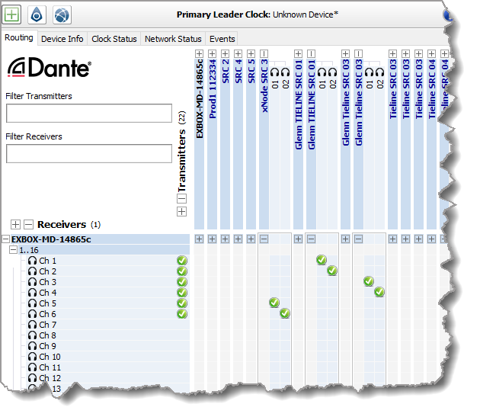Image resolution: width=480 pixels, height=420 pixels.
Task: Click the Filter Receivers text box
Action: 89,153
